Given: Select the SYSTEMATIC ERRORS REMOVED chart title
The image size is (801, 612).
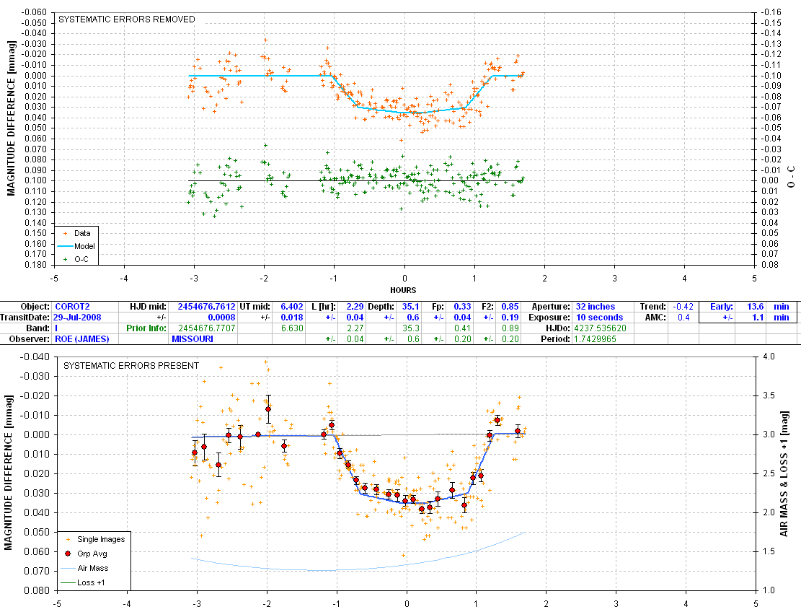Looking at the screenshot, I should click(x=127, y=19).
